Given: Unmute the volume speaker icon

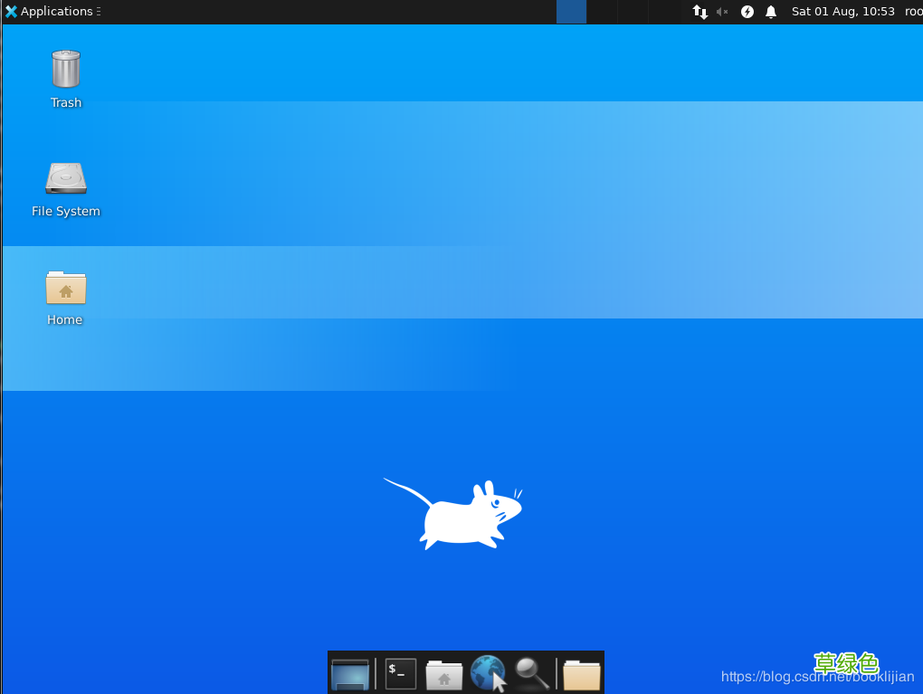Looking at the screenshot, I should click(x=722, y=12).
